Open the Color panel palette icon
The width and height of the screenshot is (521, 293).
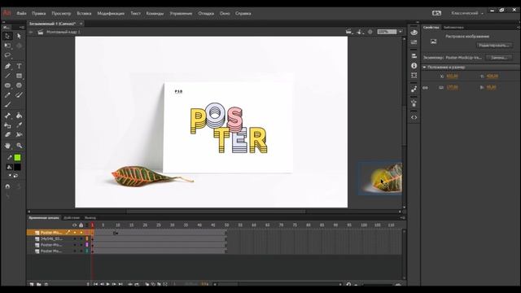point(414,33)
